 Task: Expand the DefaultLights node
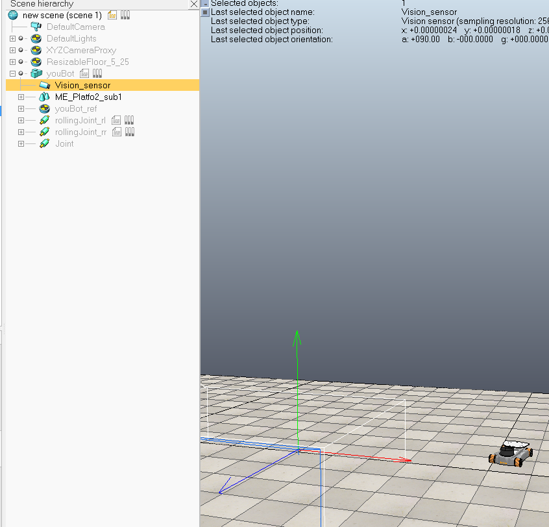12,38
